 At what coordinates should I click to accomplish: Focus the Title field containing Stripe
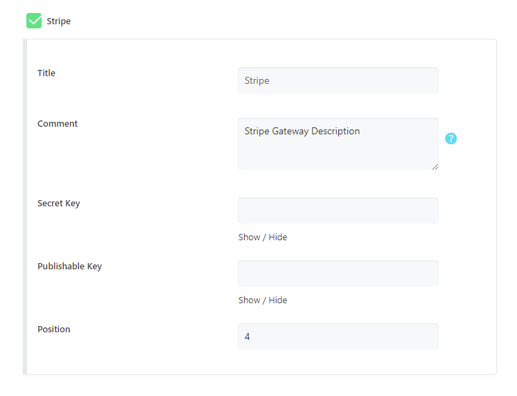[338, 80]
